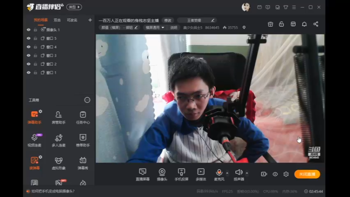Open settings gear on 读弹幕
The height and width of the screenshot is (197, 350).
tap(40, 157)
